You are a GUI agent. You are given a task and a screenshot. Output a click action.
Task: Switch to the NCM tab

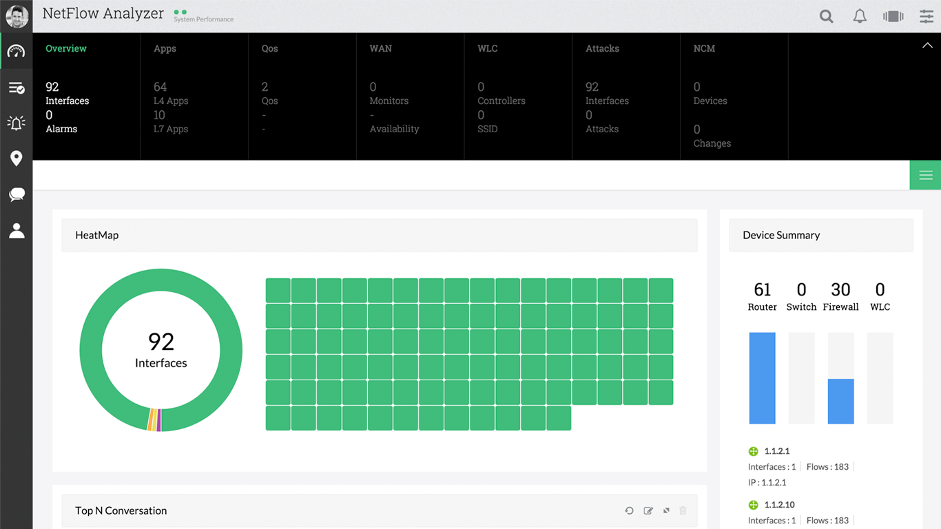pos(704,48)
